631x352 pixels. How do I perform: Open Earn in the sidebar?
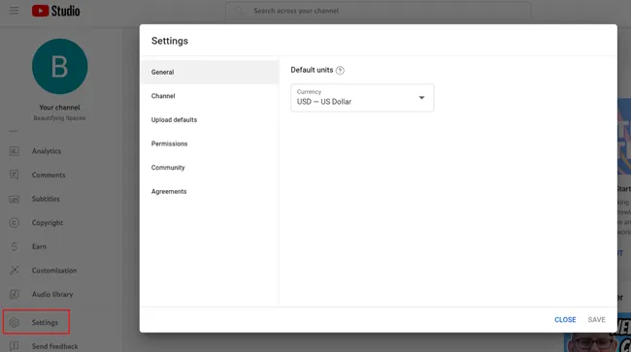click(39, 246)
